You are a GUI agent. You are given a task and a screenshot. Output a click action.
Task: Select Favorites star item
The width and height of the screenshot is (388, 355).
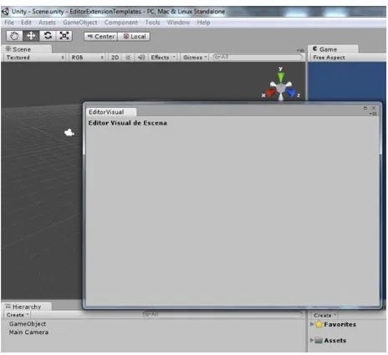pyautogui.click(x=336, y=325)
